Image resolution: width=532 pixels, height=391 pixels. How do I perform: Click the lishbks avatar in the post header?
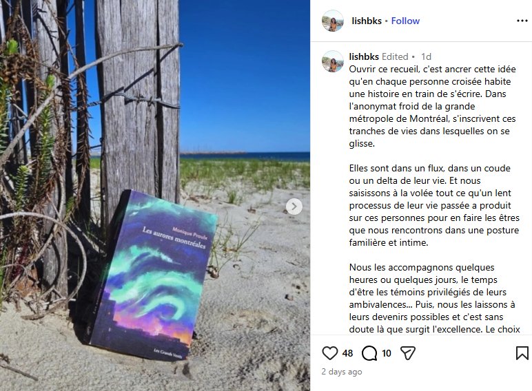point(332,21)
